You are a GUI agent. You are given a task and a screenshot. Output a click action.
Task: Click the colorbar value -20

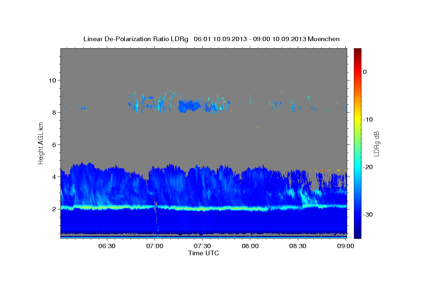(368, 167)
